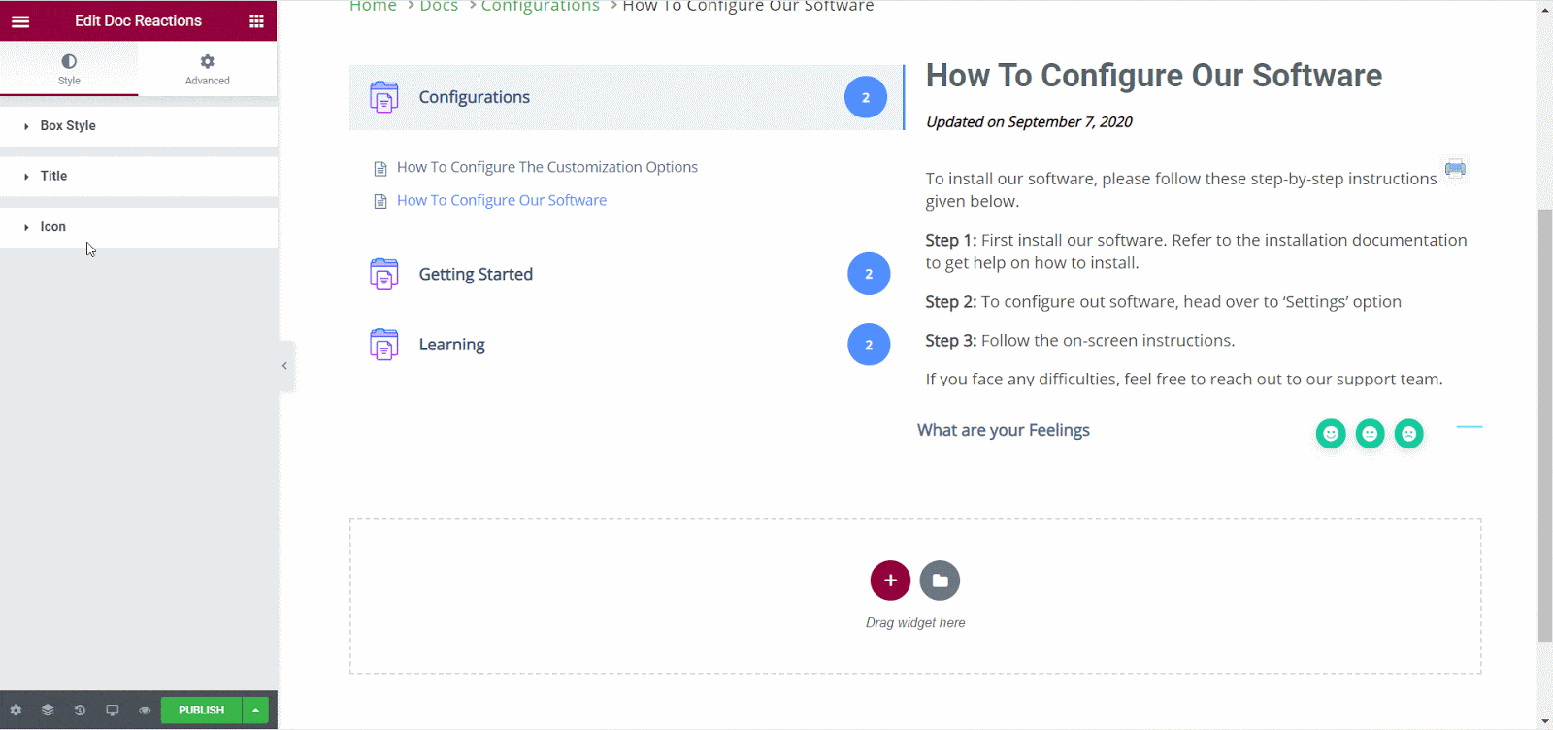The height and width of the screenshot is (730, 1553).
Task: Collapse the editor panel with the side handle
Action: (x=284, y=366)
